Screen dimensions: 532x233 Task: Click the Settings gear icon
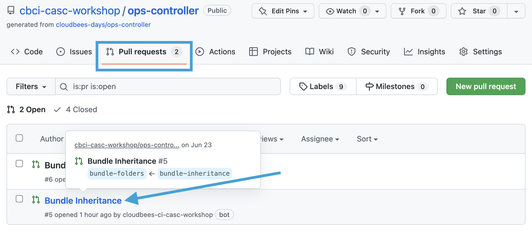pyautogui.click(x=463, y=52)
